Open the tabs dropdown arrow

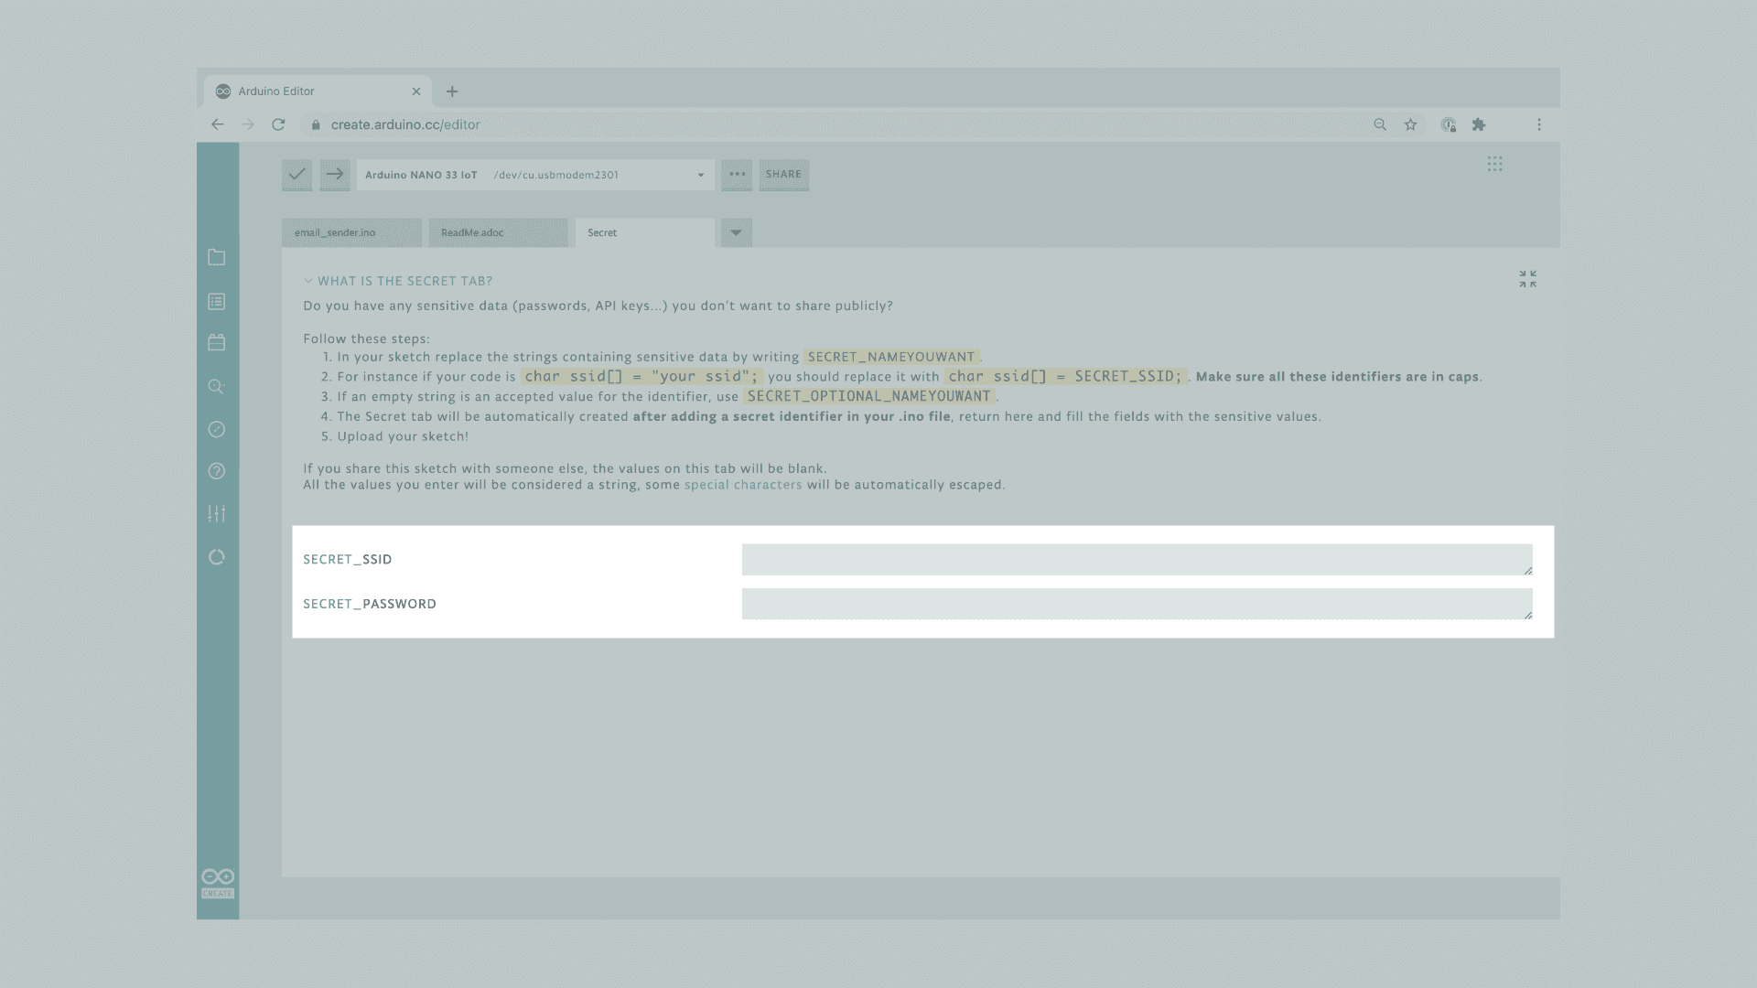click(736, 232)
